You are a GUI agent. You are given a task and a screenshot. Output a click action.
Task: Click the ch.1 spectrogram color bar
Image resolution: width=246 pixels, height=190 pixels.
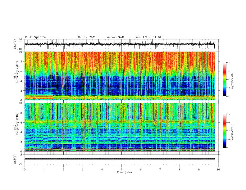pyautogui.click(x=225, y=79)
